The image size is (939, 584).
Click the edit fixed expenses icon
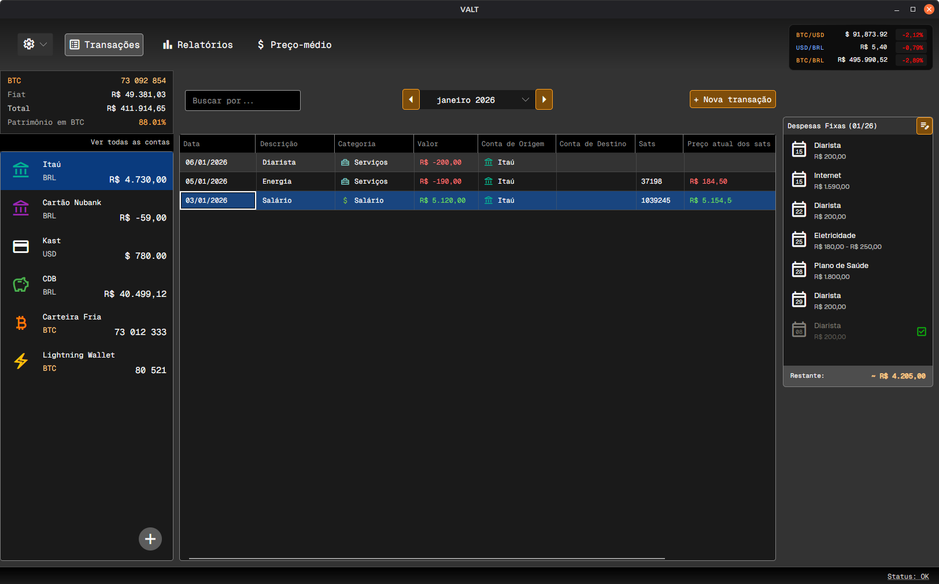click(x=924, y=126)
